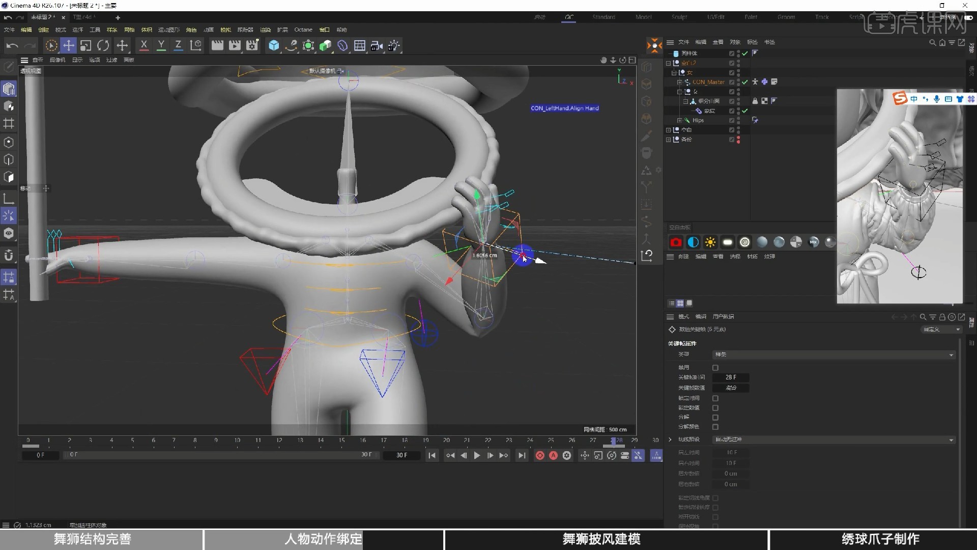977x550 pixels.
Task: Select the Scale tool in top toolbar
Action: point(85,45)
